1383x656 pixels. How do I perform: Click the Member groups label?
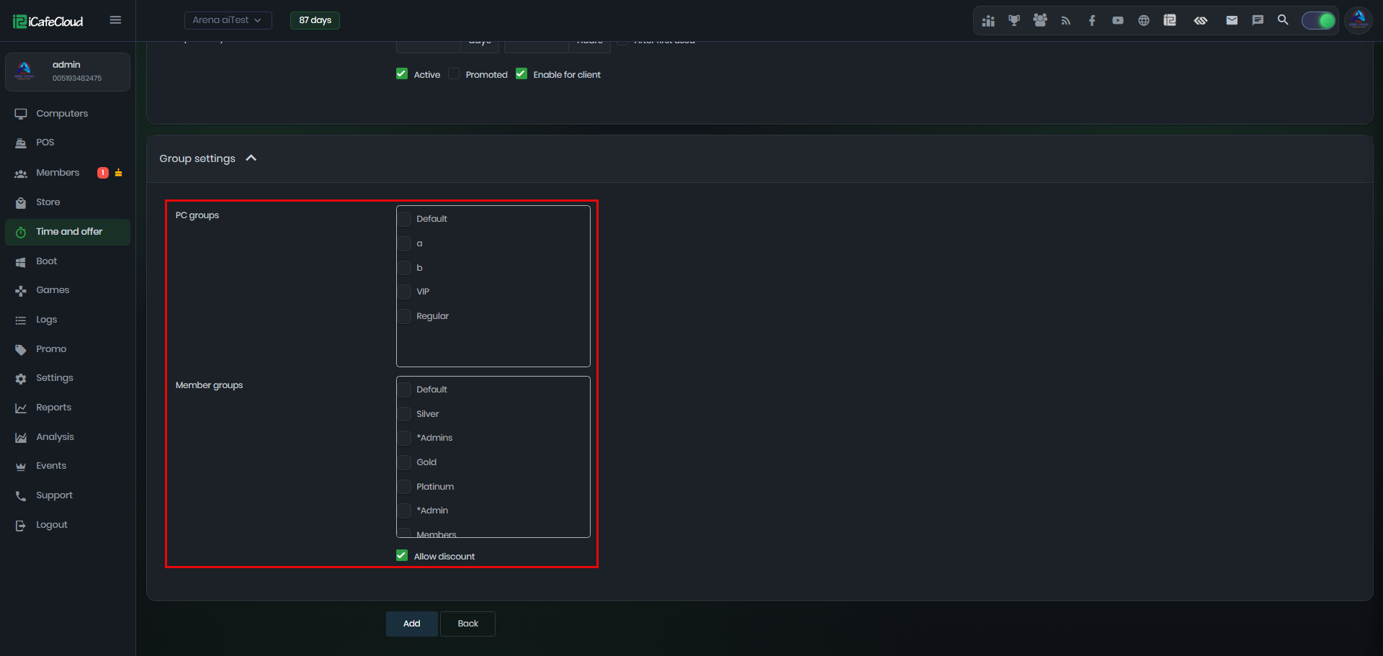[210, 385]
